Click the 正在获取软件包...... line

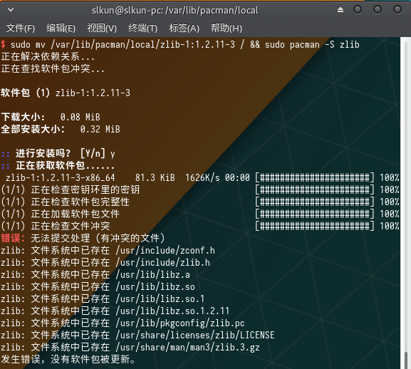(58, 166)
